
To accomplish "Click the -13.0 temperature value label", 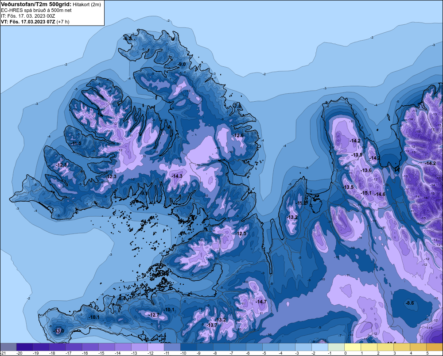I will (58, 331).
